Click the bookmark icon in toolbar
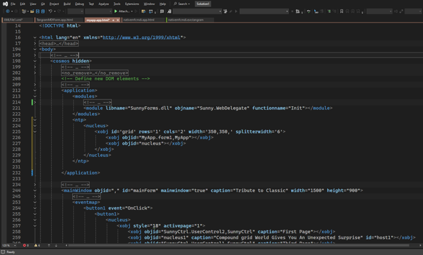Image resolution: width=423 pixels, height=255 pixels. (342, 11)
